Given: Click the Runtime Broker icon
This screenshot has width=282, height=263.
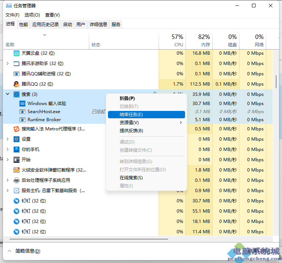Looking at the screenshot, I should (22, 120).
